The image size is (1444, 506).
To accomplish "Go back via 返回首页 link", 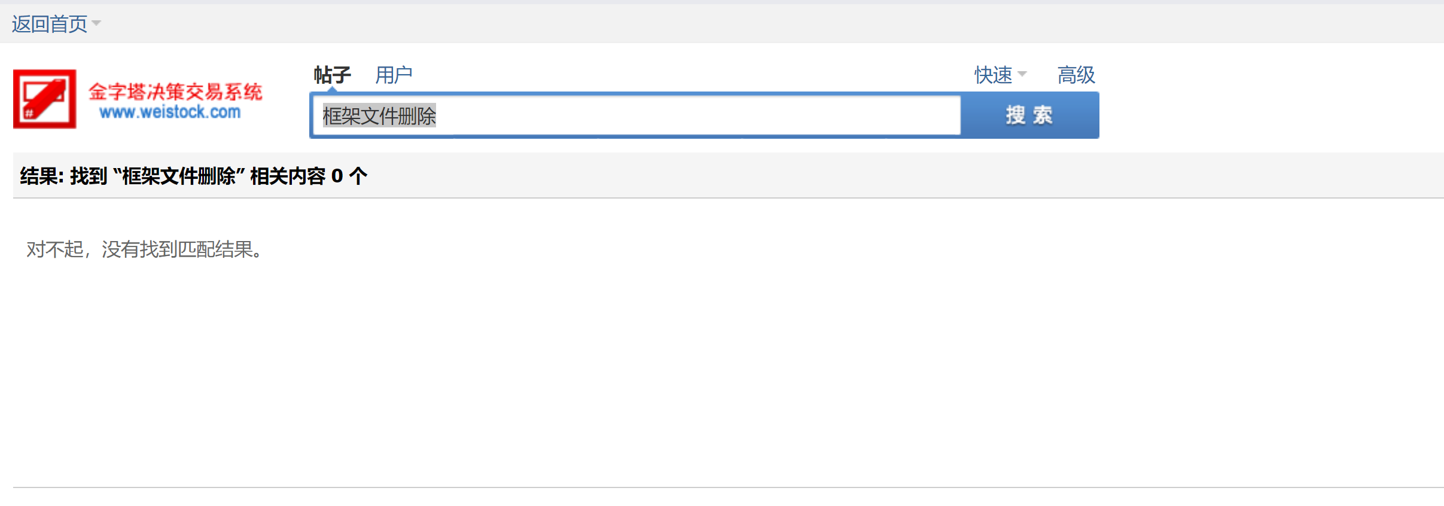I will point(50,24).
